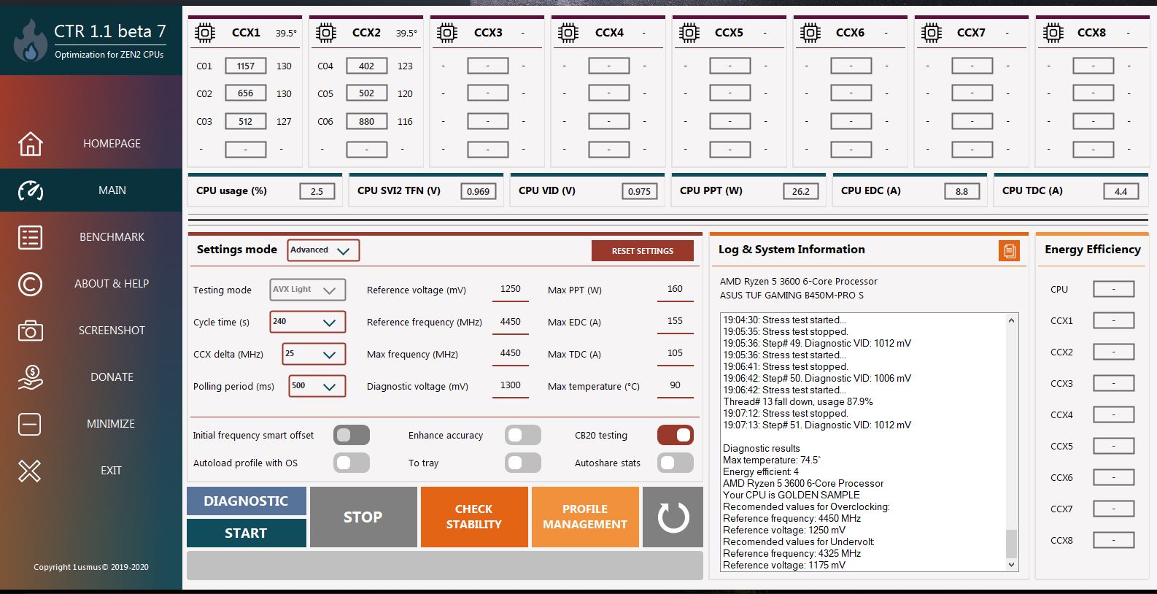Click the Homepage house icon
This screenshot has width=1157, height=594.
click(30, 144)
